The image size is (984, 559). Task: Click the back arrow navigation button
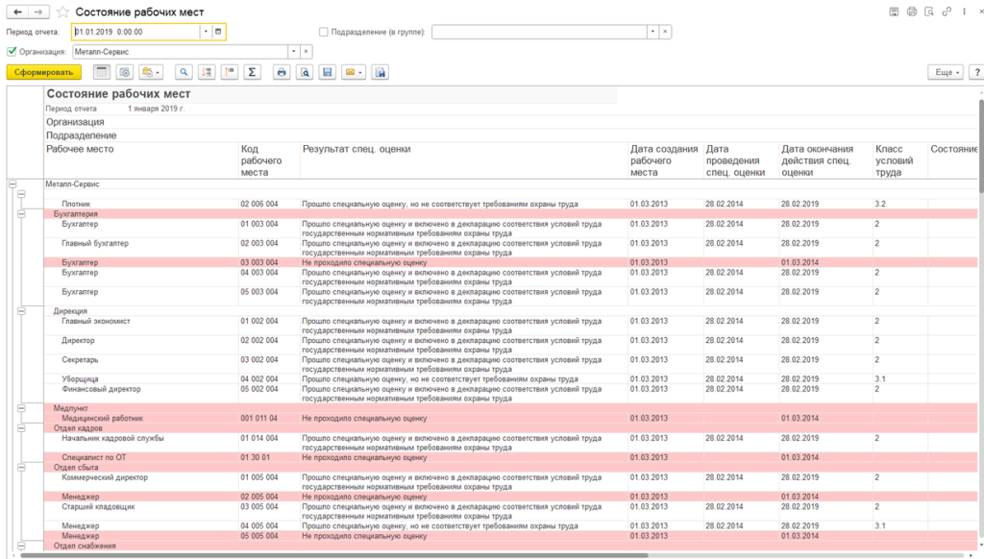coord(17,12)
